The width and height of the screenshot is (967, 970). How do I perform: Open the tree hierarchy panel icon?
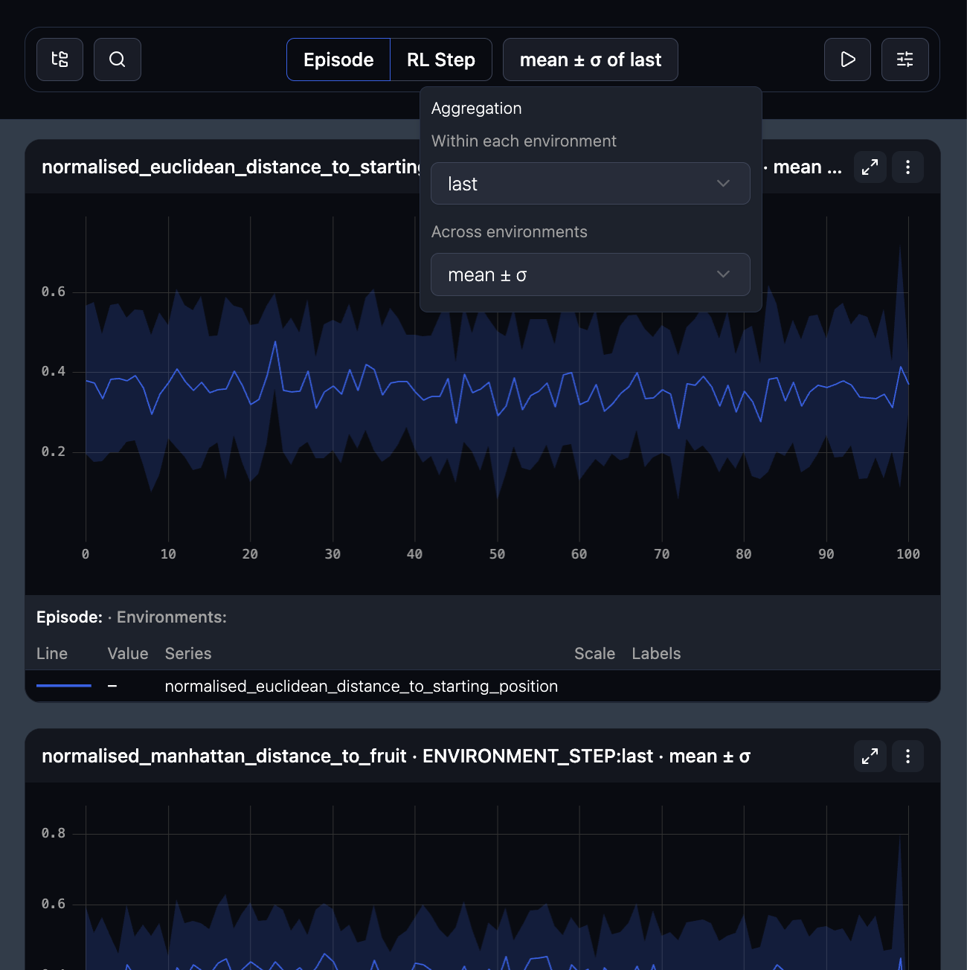click(60, 60)
